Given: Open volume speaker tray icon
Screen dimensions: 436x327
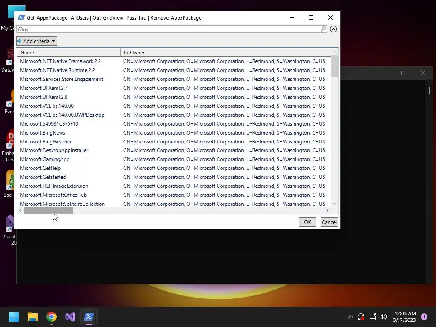Looking at the screenshot, I should 383,317.
